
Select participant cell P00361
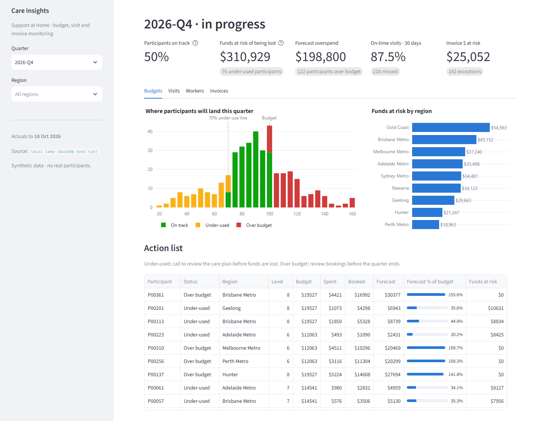pyautogui.click(x=163, y=295)
